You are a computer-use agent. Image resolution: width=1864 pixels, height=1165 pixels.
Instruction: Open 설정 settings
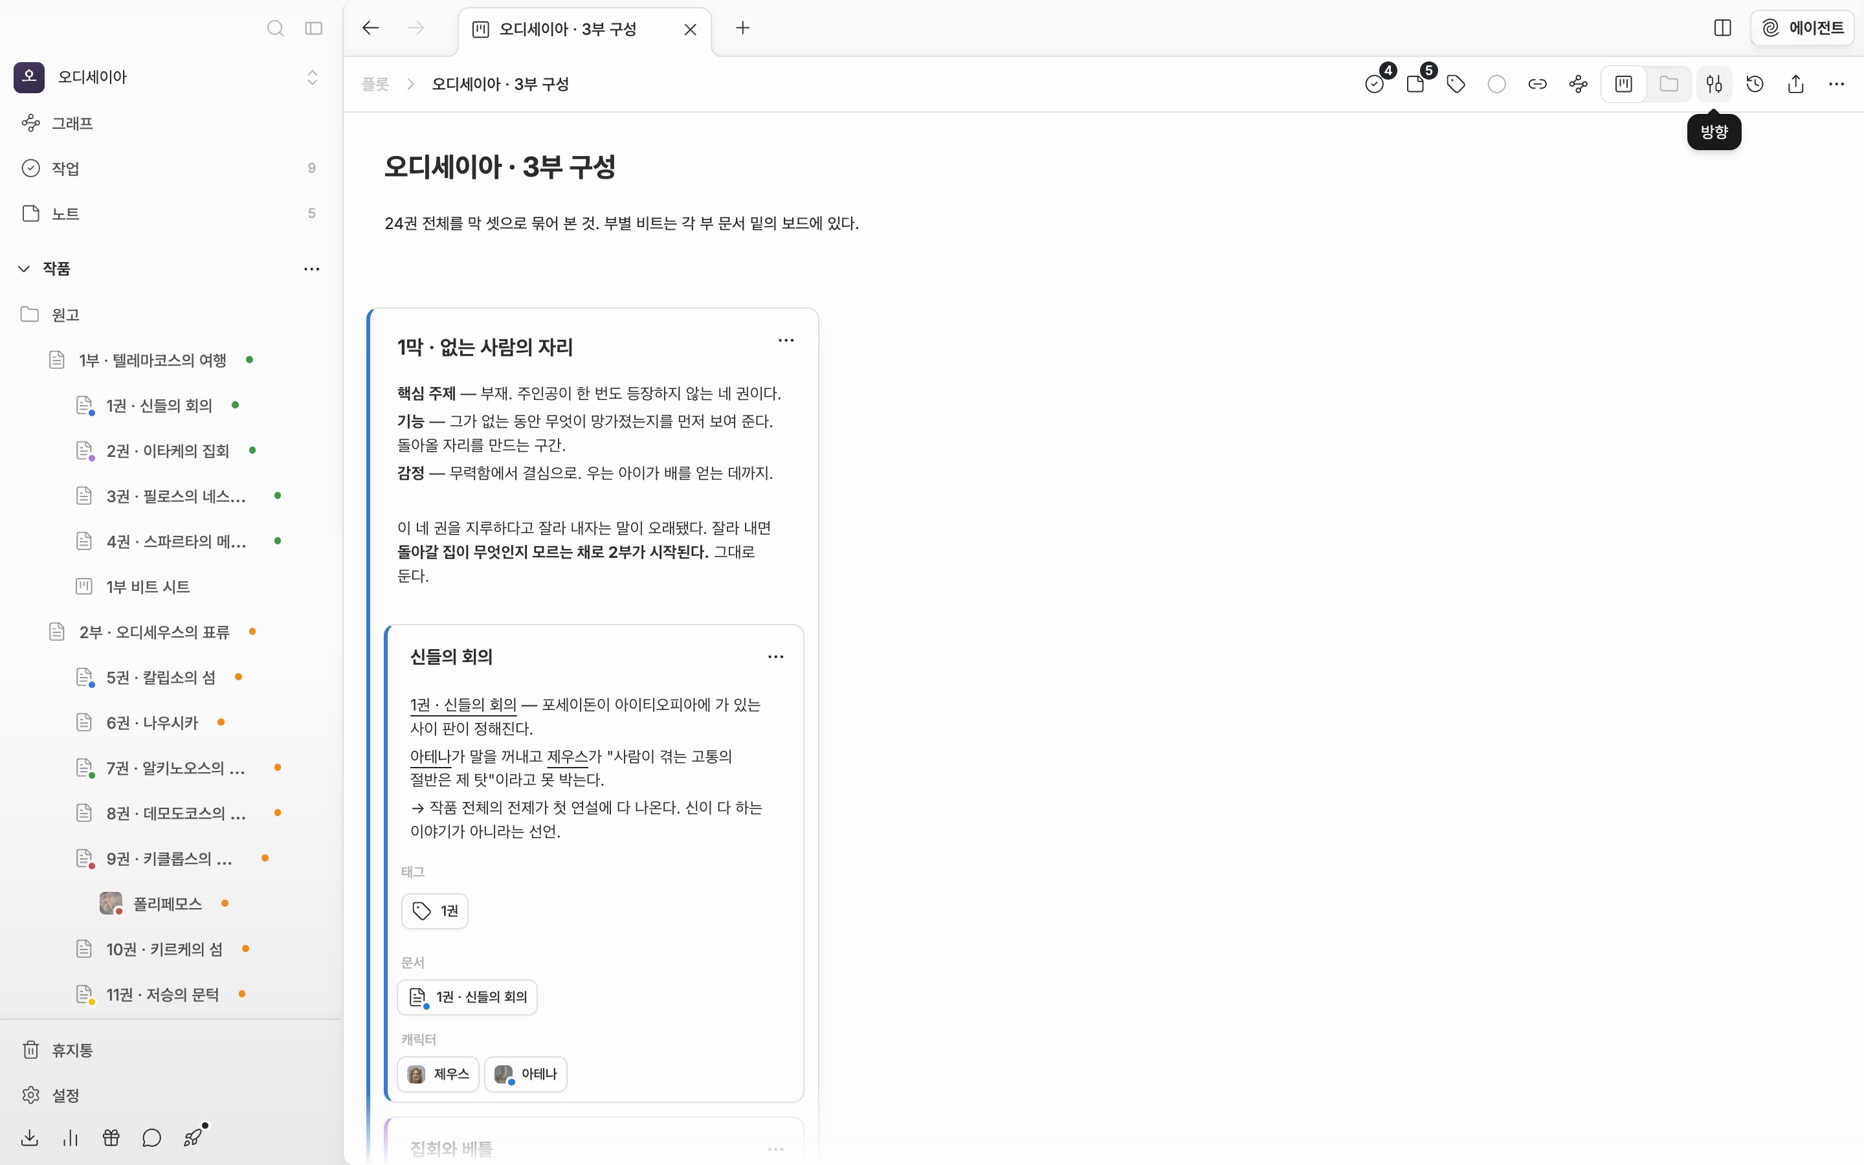tap(170, 1095)
